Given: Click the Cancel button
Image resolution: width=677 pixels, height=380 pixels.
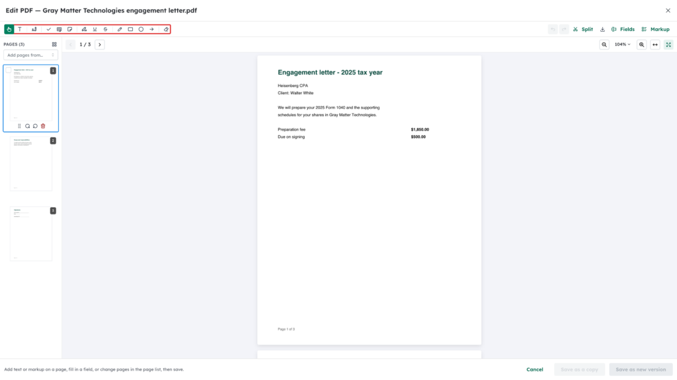Looking at the screenshot, I should 534,369.
